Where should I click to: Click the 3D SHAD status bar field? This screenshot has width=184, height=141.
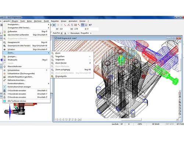[x=156, y=124]
